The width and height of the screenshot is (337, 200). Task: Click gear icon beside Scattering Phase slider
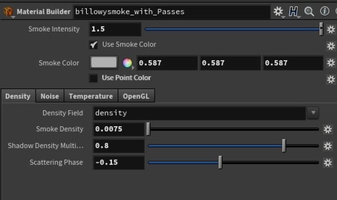pyautogui.click(x=328, y=163)
